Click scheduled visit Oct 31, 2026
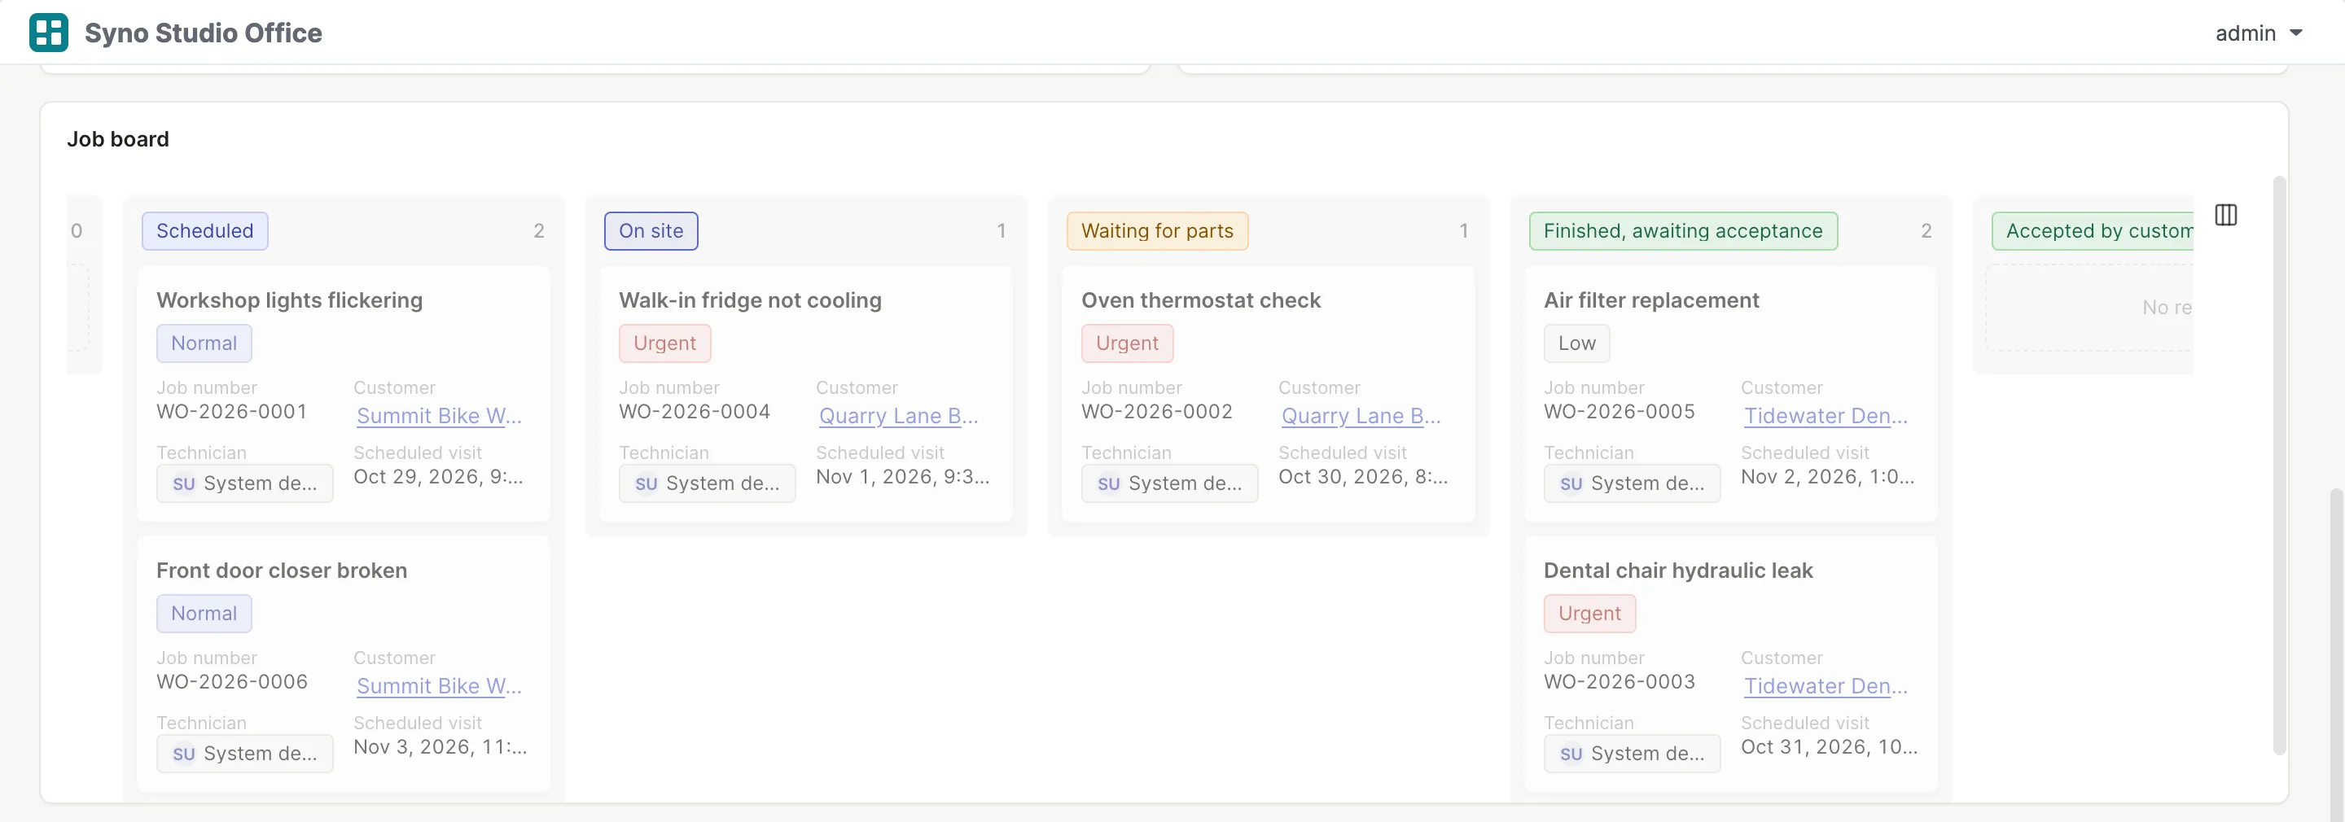The width and height of the screenshot is (2345, 822). 1830,747
